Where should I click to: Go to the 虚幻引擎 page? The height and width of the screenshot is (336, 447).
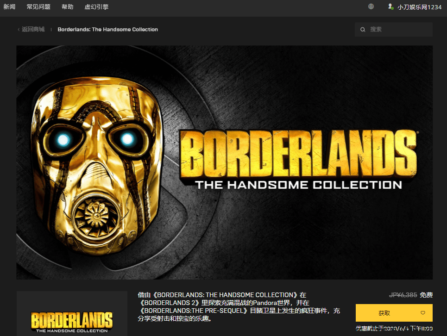(97, 7)
